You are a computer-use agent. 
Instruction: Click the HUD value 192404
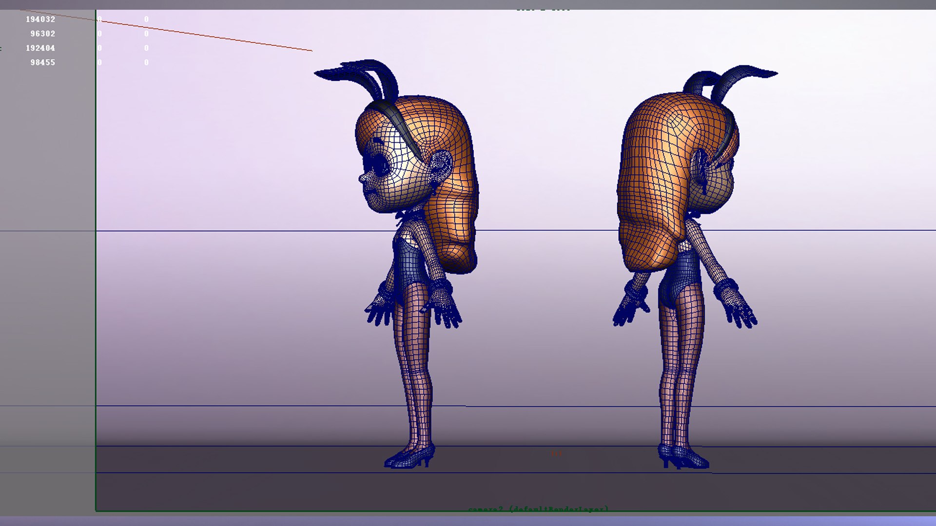[40, 48]
